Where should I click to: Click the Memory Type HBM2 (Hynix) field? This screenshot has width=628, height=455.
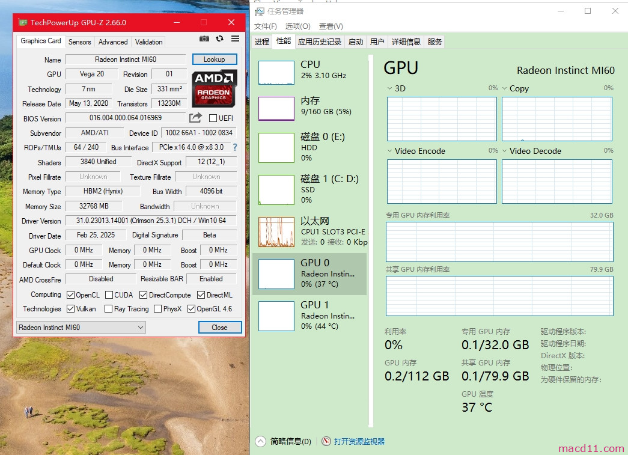point(103,191)
